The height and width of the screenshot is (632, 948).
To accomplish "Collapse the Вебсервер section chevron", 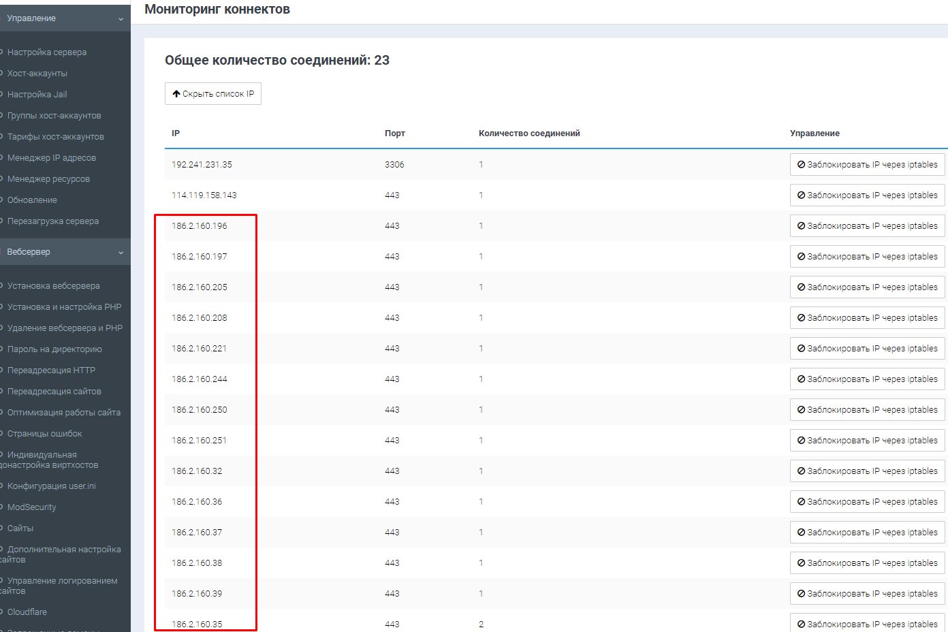I will point(121,253).
